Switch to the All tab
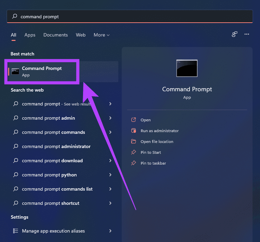This screenshot has height=242, width=260. point(14,35)
